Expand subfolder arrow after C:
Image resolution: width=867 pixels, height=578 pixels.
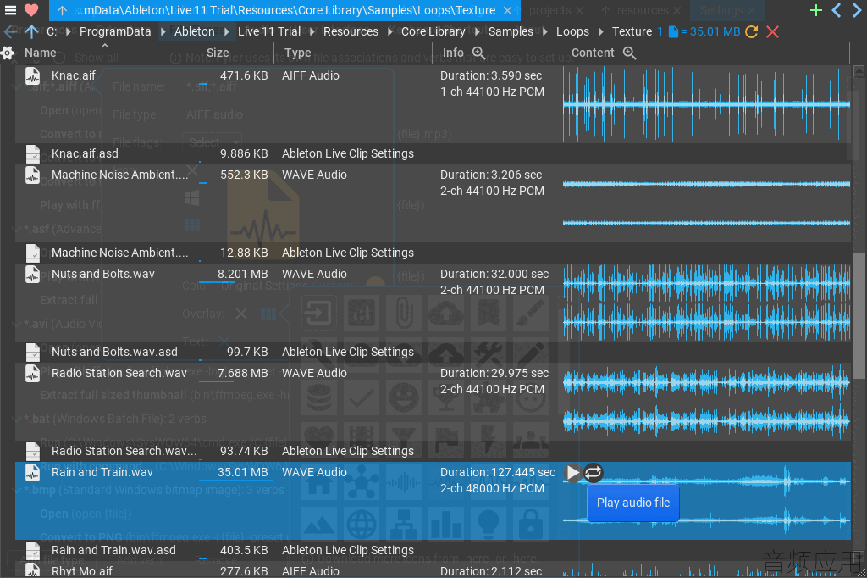pyautogui.click(x=68, y=31)
